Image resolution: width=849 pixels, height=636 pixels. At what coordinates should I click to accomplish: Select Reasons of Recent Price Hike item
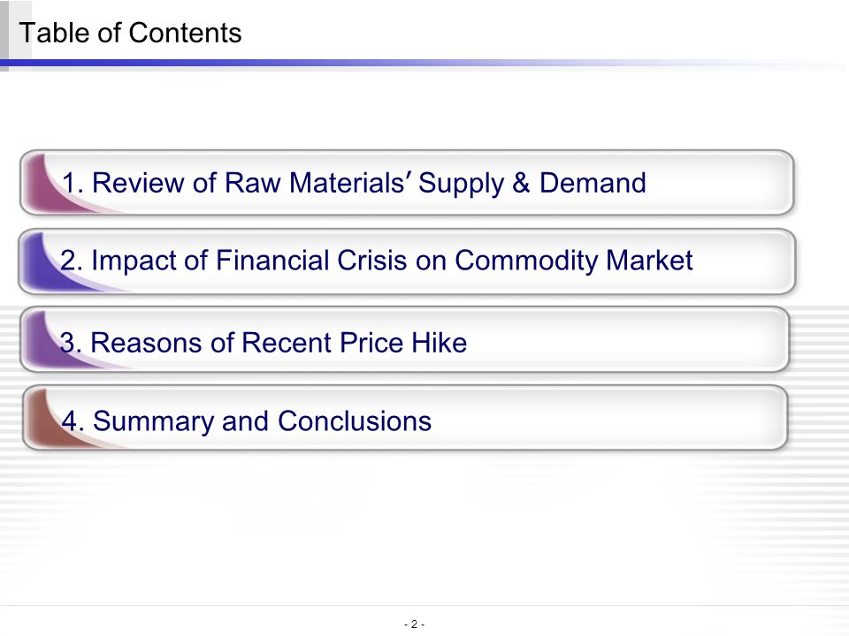pos(404,339)
